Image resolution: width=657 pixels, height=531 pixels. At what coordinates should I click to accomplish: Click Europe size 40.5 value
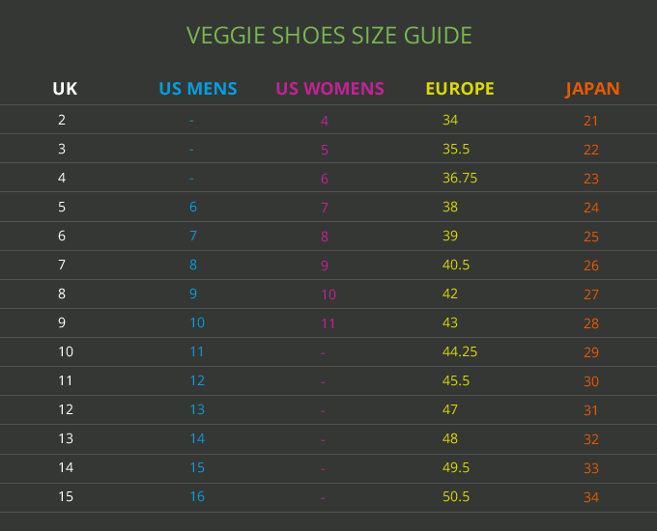(456, 265)
